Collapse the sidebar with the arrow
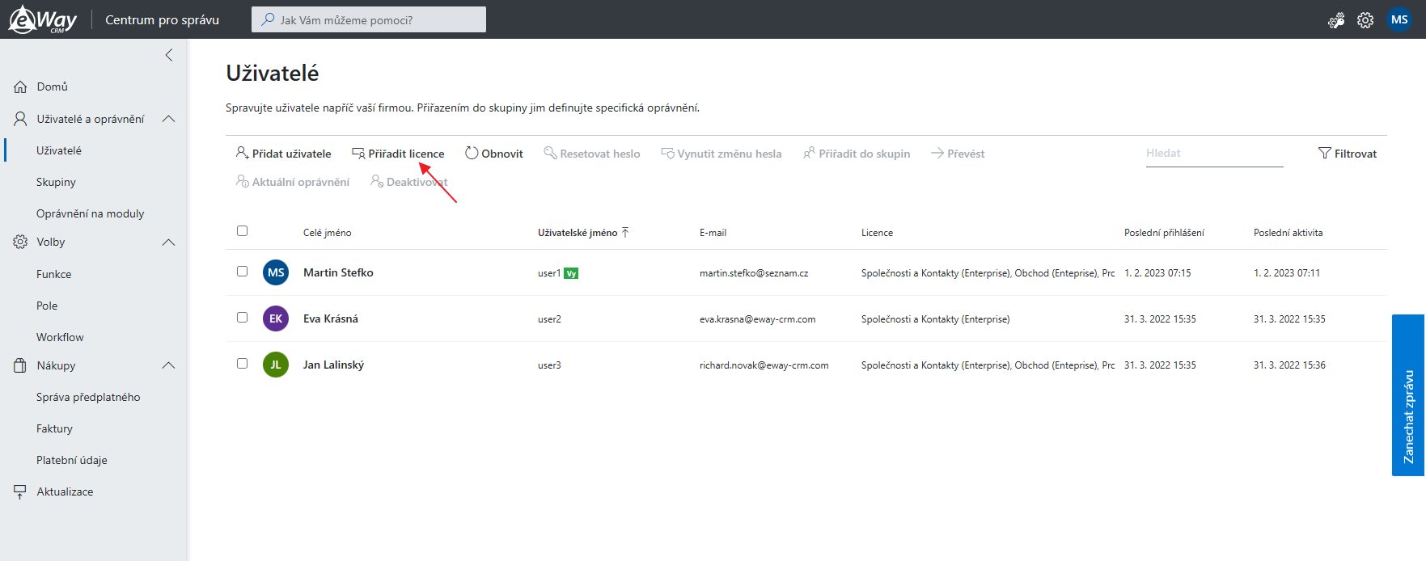The image size is (1426, 561). (x=169, y=55)
